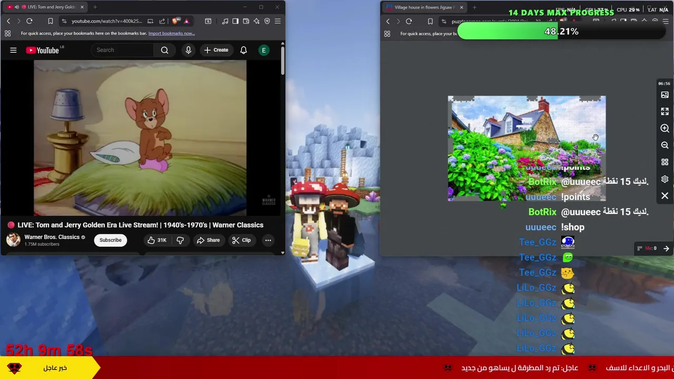This screenshot has height=379, width=674.
Task: Click the YouTube page vertical scrollbar
Action: point(282,61)
